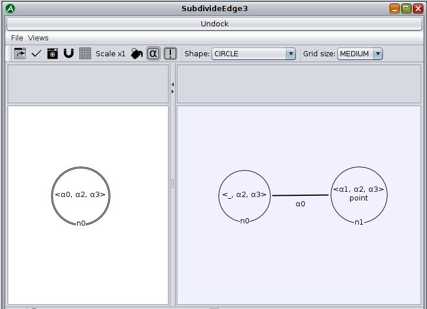Click the camera snapshot icon
Screen dimensions: 427x309
52,53
